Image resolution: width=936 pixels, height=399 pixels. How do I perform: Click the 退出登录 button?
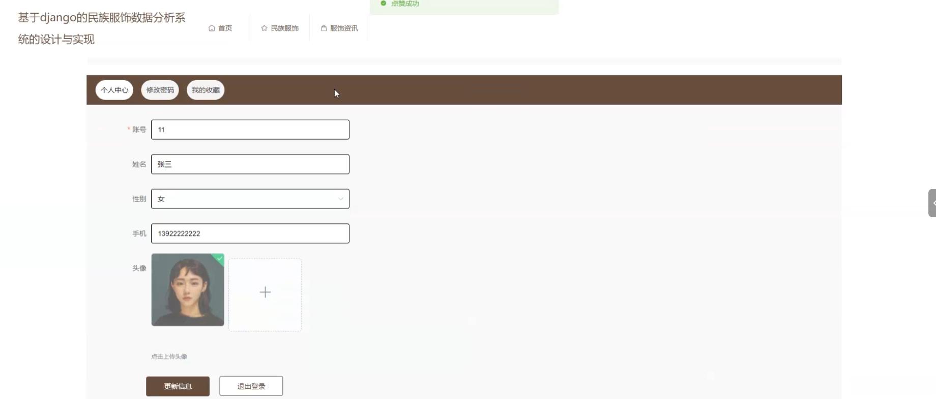251,386
